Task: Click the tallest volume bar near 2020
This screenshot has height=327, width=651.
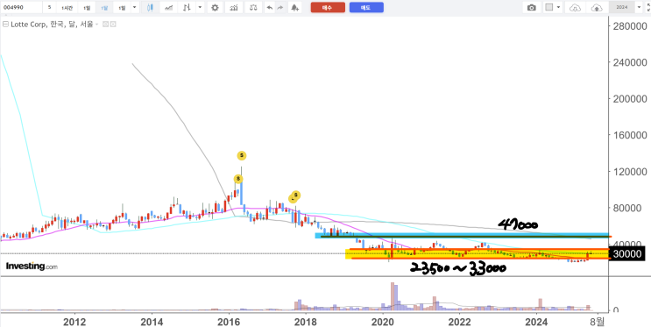Action: pyautogui.click(x=393, y=296)
